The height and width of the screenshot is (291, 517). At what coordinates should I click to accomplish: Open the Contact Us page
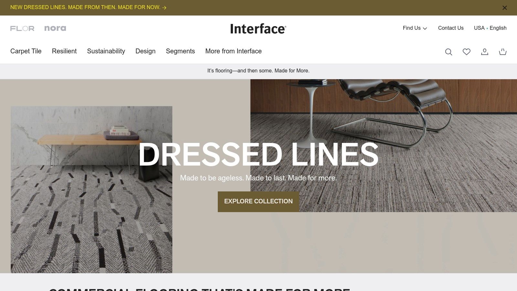pos(451,28)
